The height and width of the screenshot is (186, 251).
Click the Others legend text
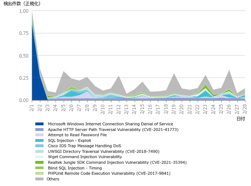(53, 179)
